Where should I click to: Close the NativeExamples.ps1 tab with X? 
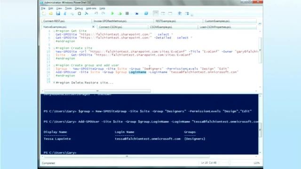(93, 27)
